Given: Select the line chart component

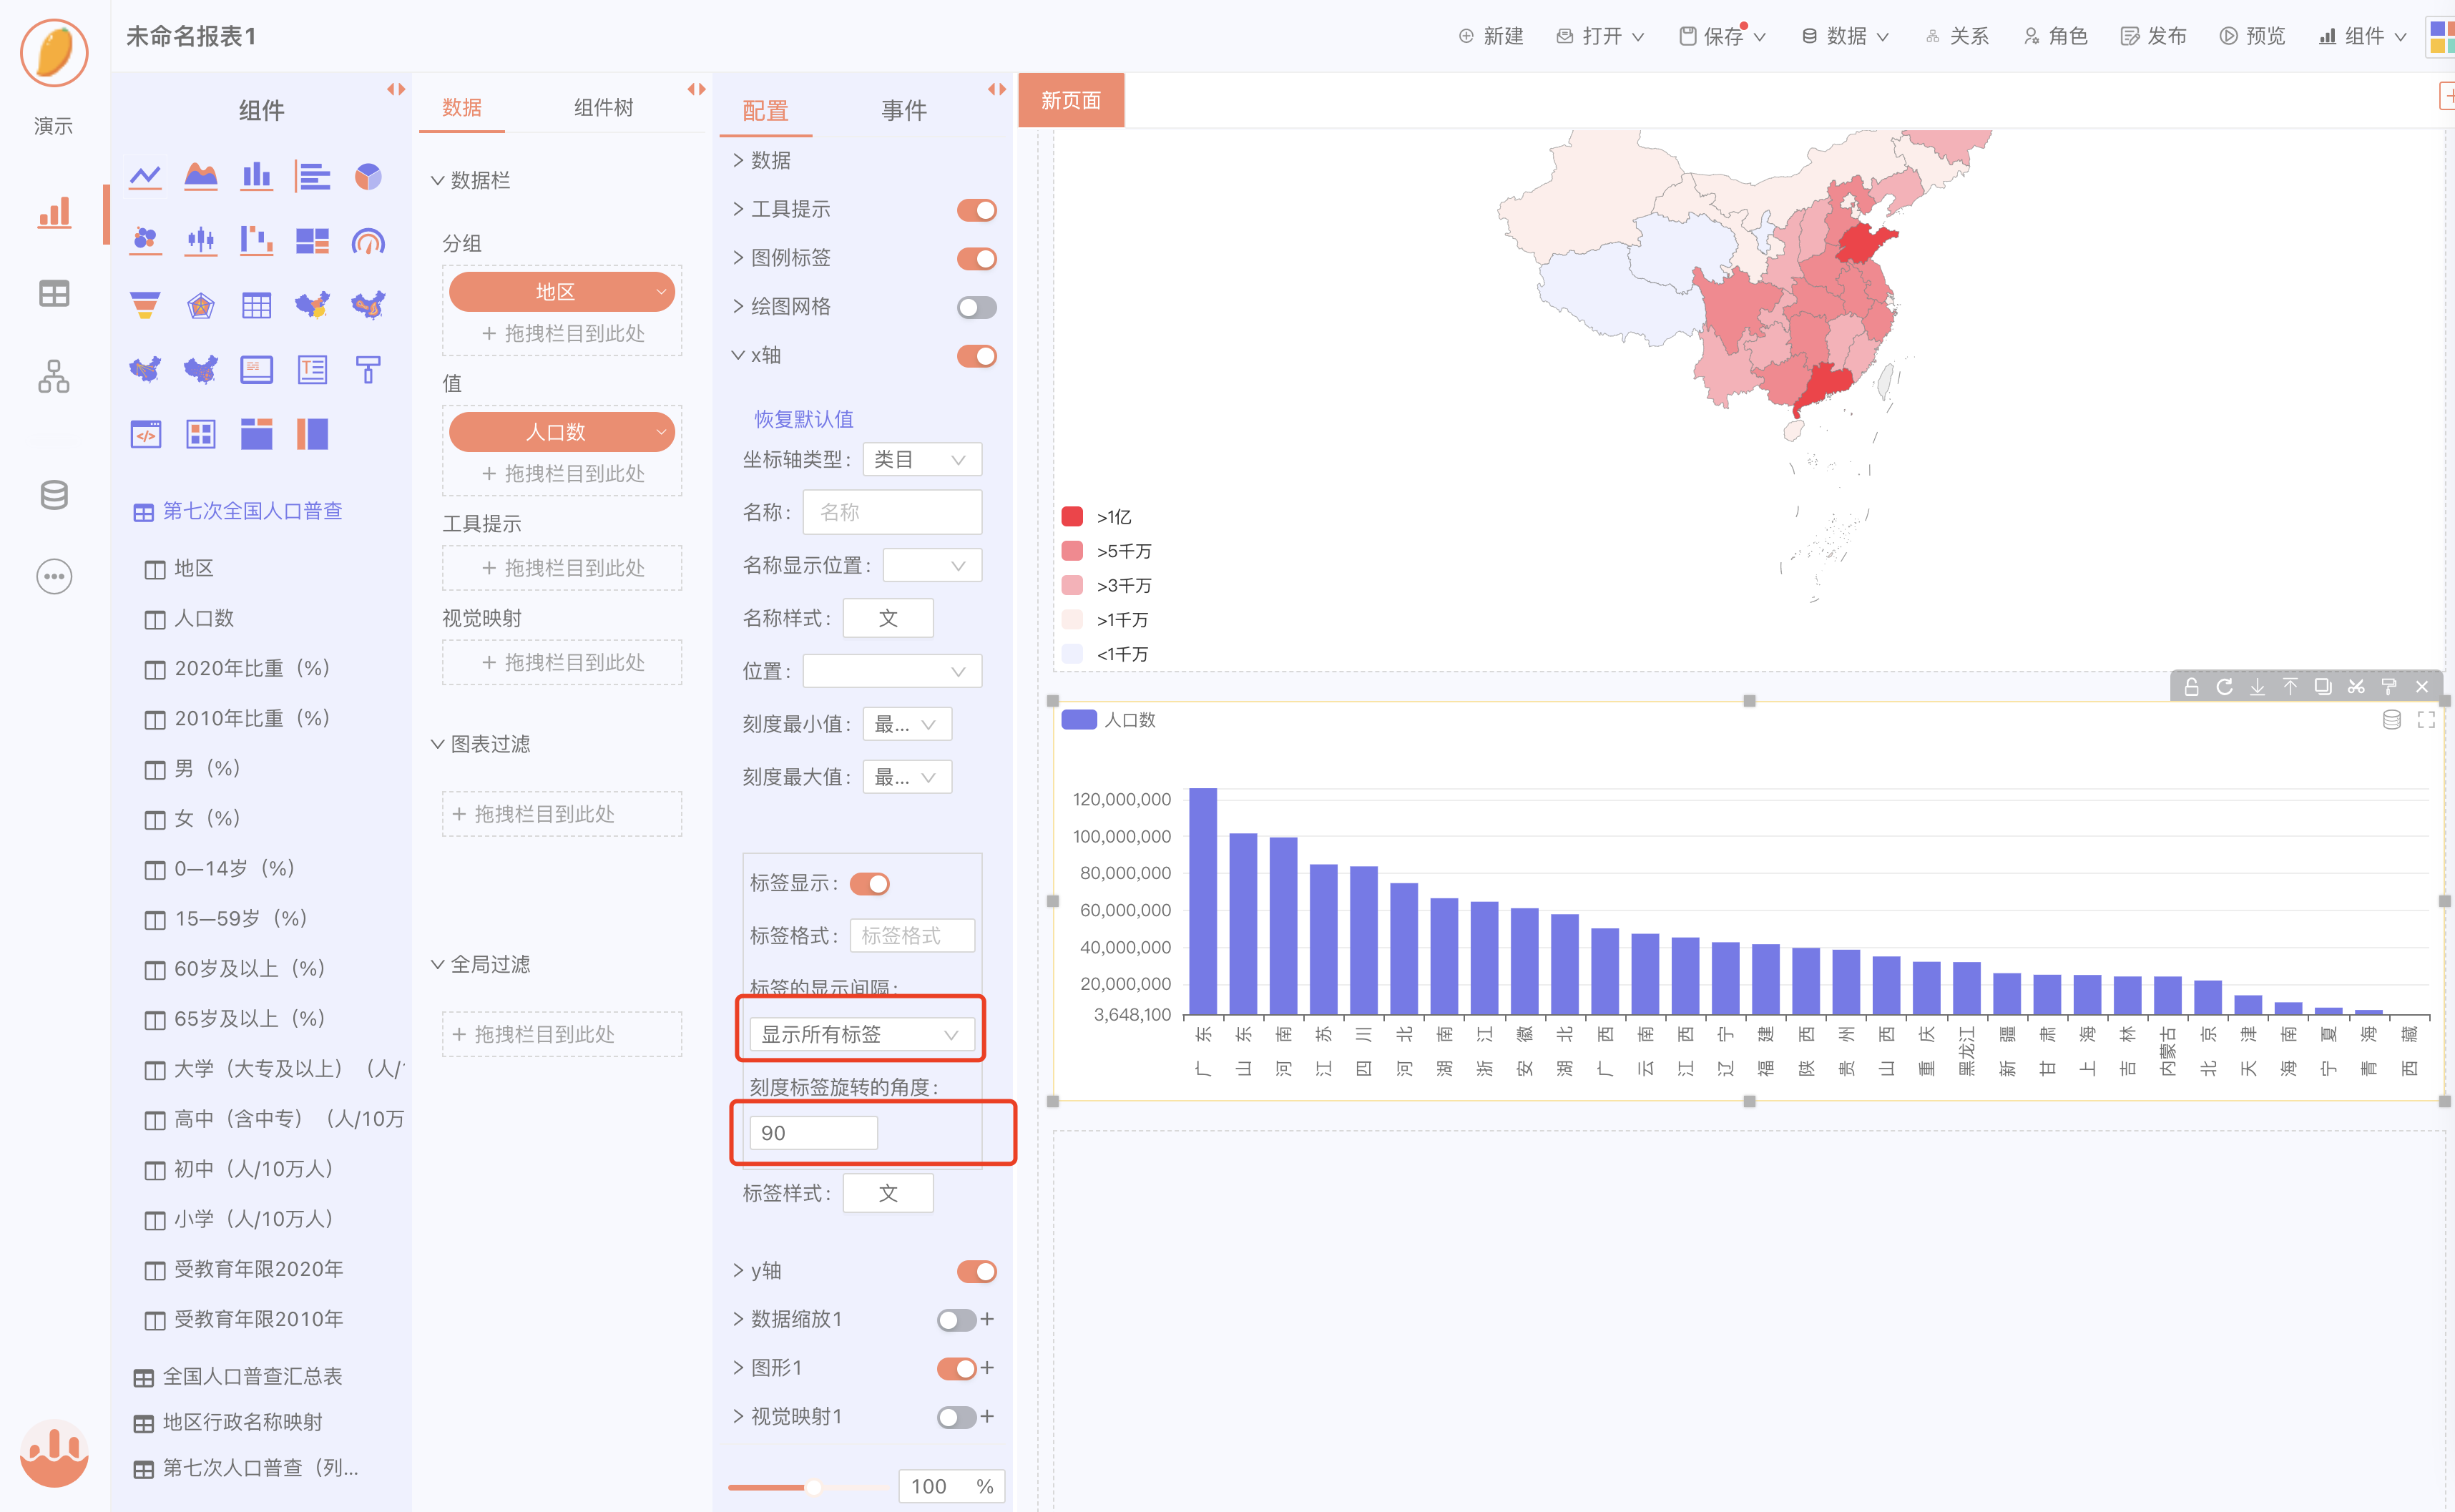Looking at the screenshot, I should pyautogui.click(x=145, y=177).
